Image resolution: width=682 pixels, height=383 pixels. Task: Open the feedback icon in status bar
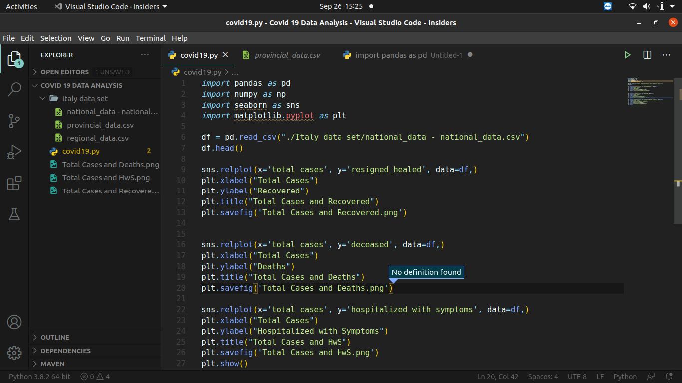point(651,377)
